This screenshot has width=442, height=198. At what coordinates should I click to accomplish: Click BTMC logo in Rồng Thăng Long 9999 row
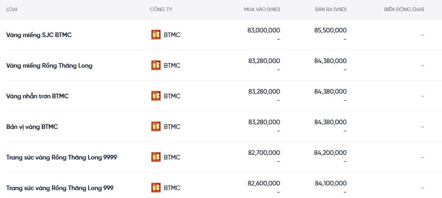156,157
